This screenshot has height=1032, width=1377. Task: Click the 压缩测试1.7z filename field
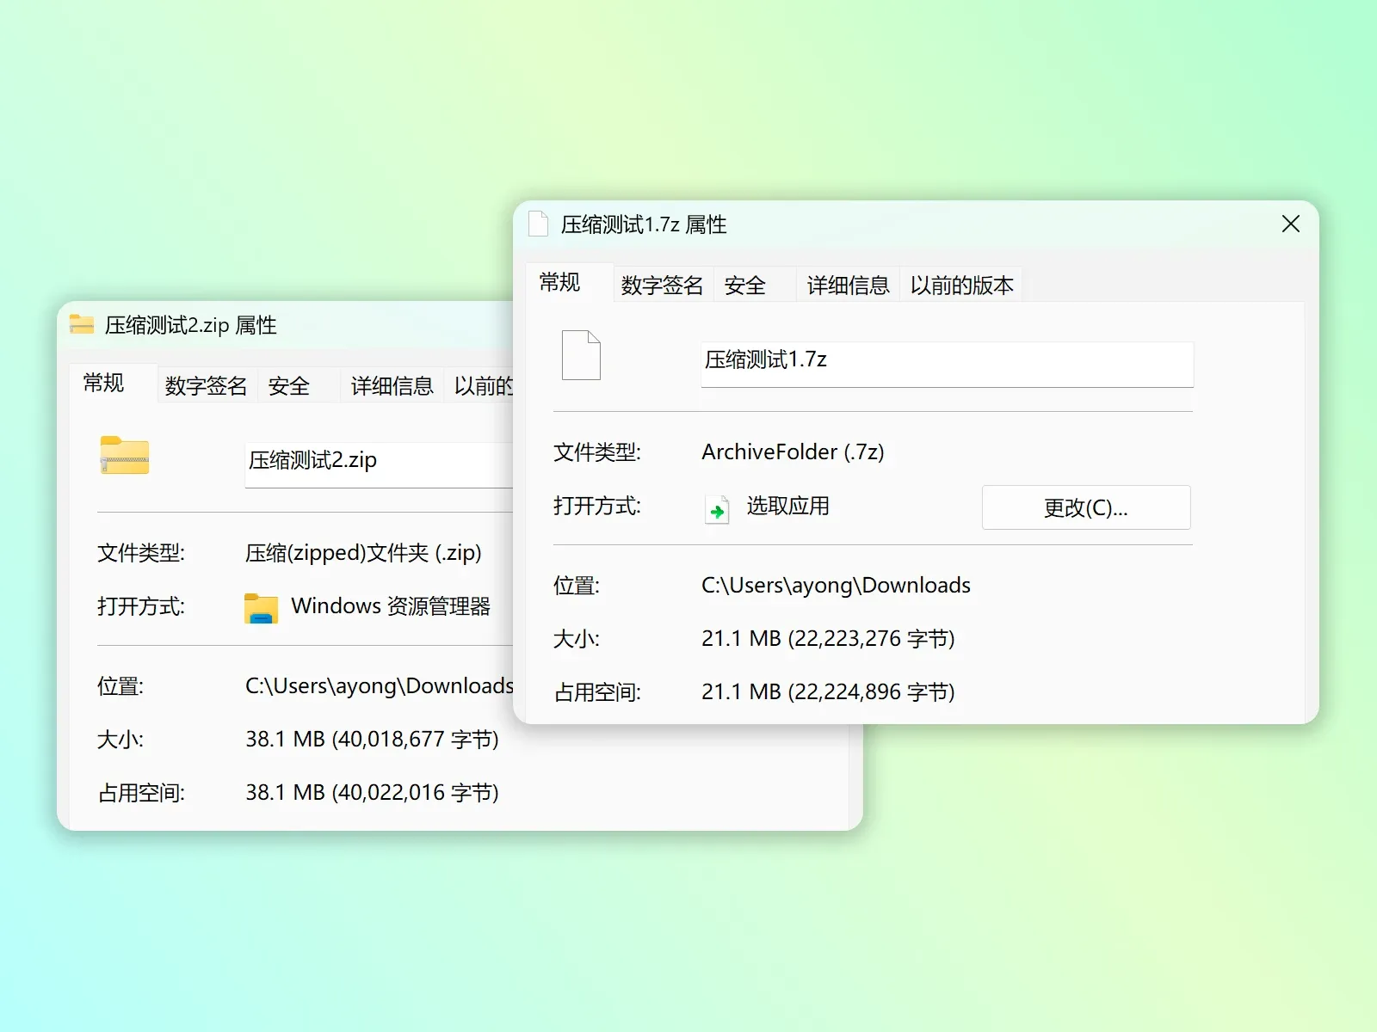[947, 363]
